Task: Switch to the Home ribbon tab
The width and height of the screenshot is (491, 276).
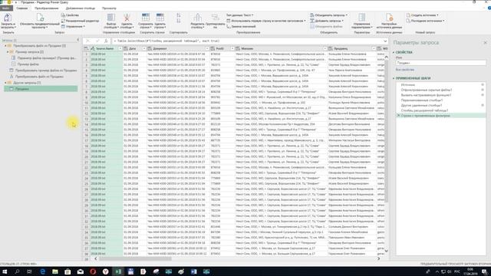Action: [22, 8]
